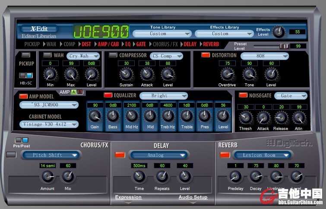
Task: Toggle the Delay red power button
Action: [x=120, y=155]
